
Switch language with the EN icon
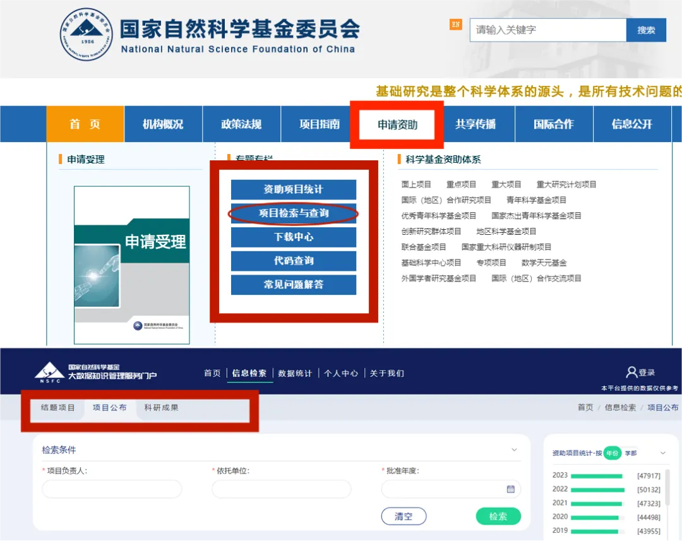pyautogui.click(x=455, y=25)
